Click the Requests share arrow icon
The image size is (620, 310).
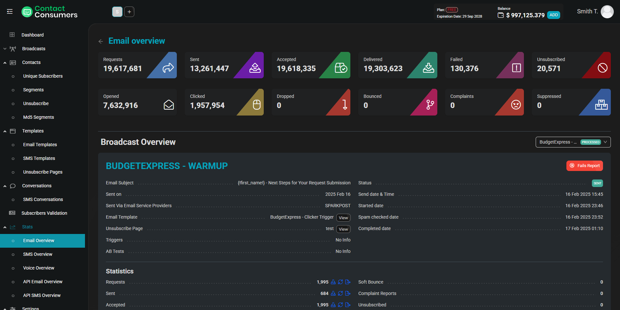(168, 68)
